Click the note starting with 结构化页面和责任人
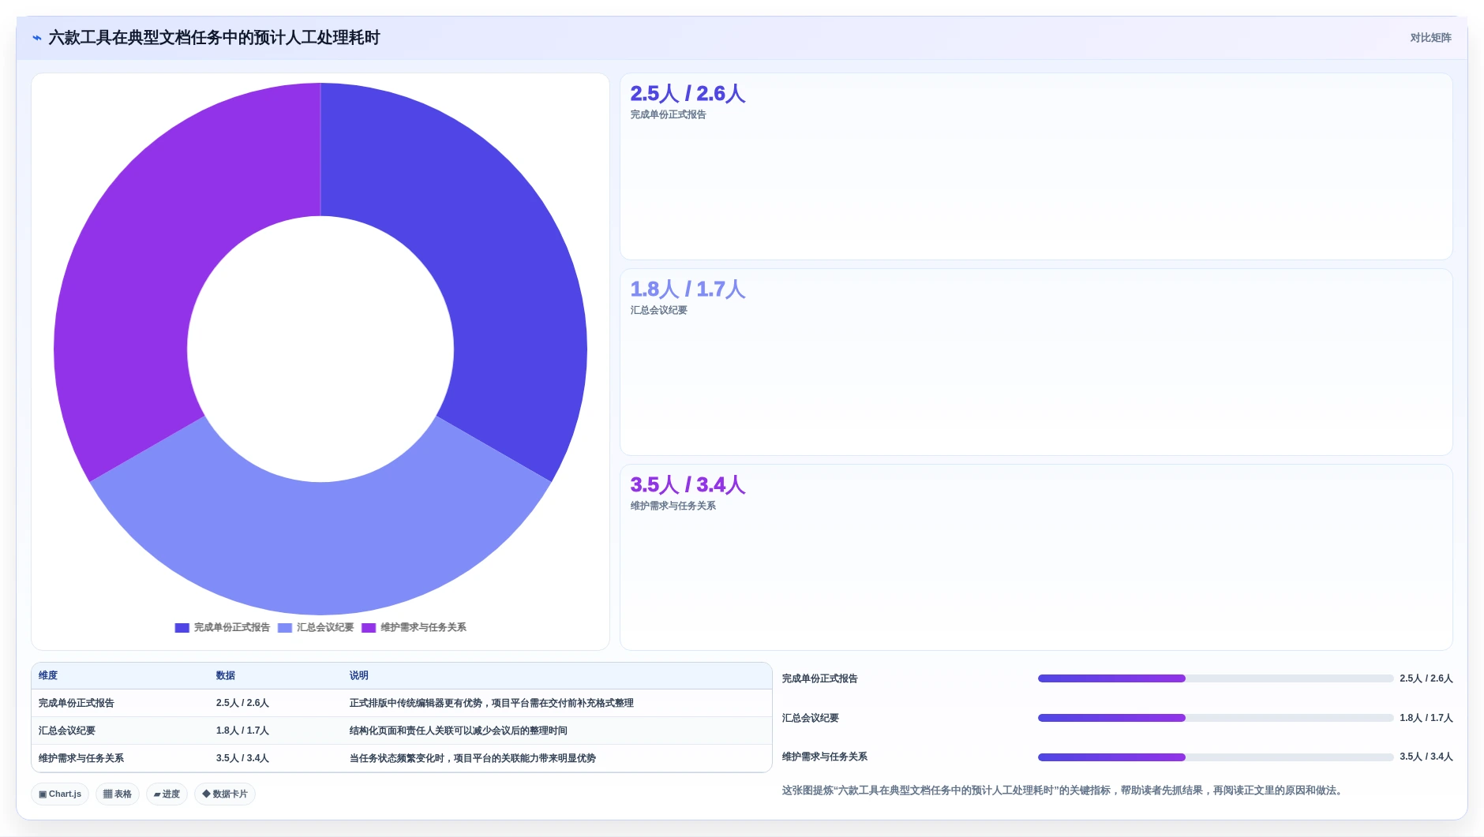 pyautogui.click(x=458, y=731)
